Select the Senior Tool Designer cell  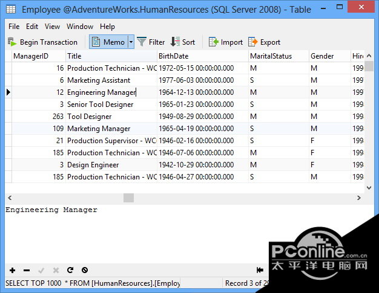(x=111, y=105)
